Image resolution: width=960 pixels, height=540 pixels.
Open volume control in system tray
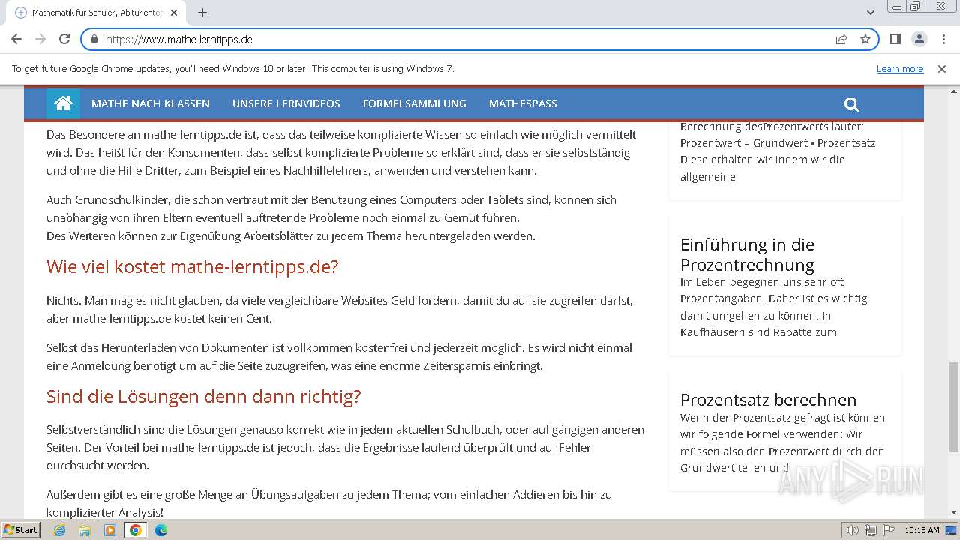point(853,530)
